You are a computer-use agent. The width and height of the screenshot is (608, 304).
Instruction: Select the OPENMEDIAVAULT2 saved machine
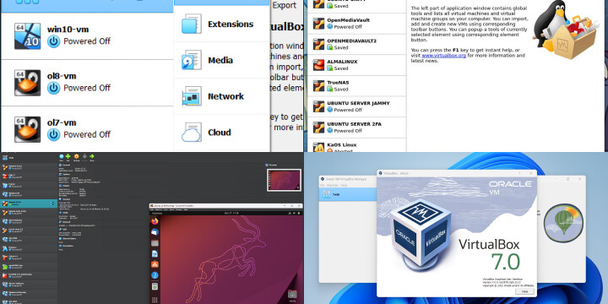(356, 44)
